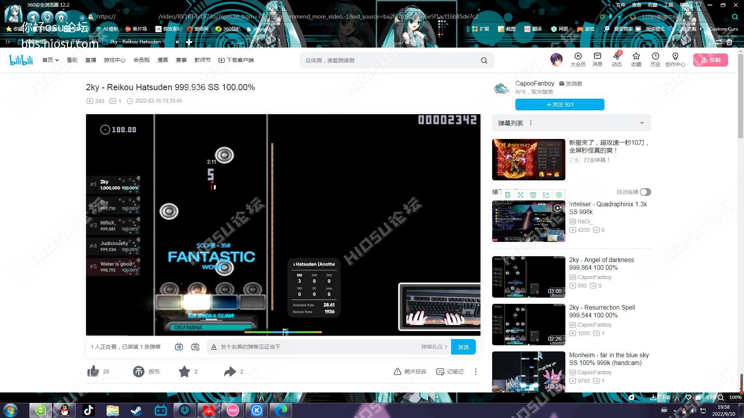Click the pink 投稿 upload button
The image size is (744, 418).
point(711,60)
